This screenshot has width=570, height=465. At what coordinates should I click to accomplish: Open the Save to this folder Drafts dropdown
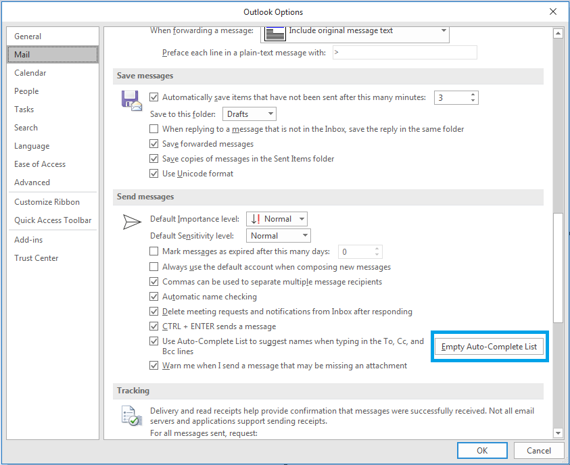point(249,114)
